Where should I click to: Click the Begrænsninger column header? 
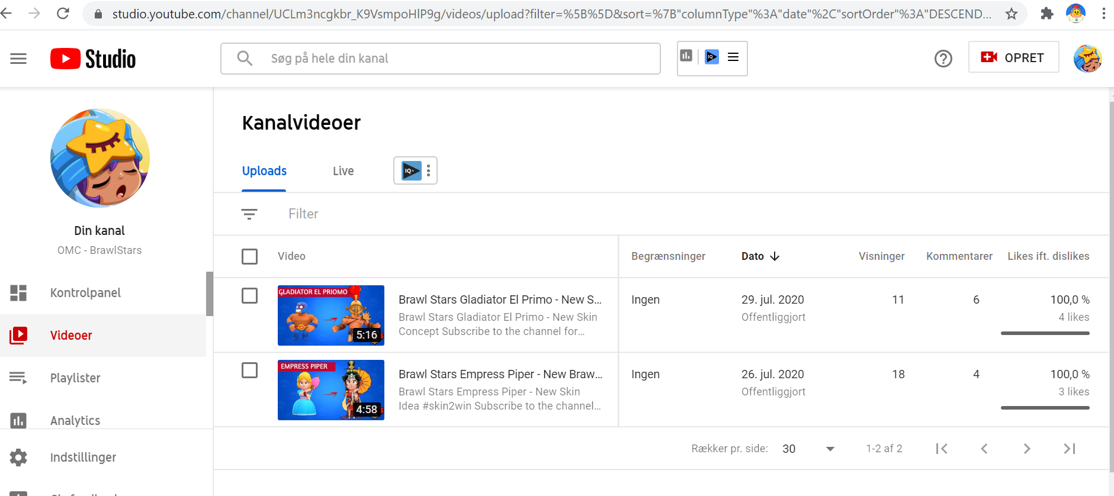668,256
